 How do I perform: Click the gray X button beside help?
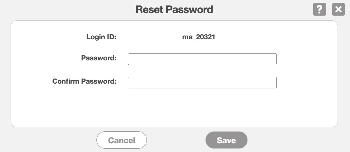[338, 9]
